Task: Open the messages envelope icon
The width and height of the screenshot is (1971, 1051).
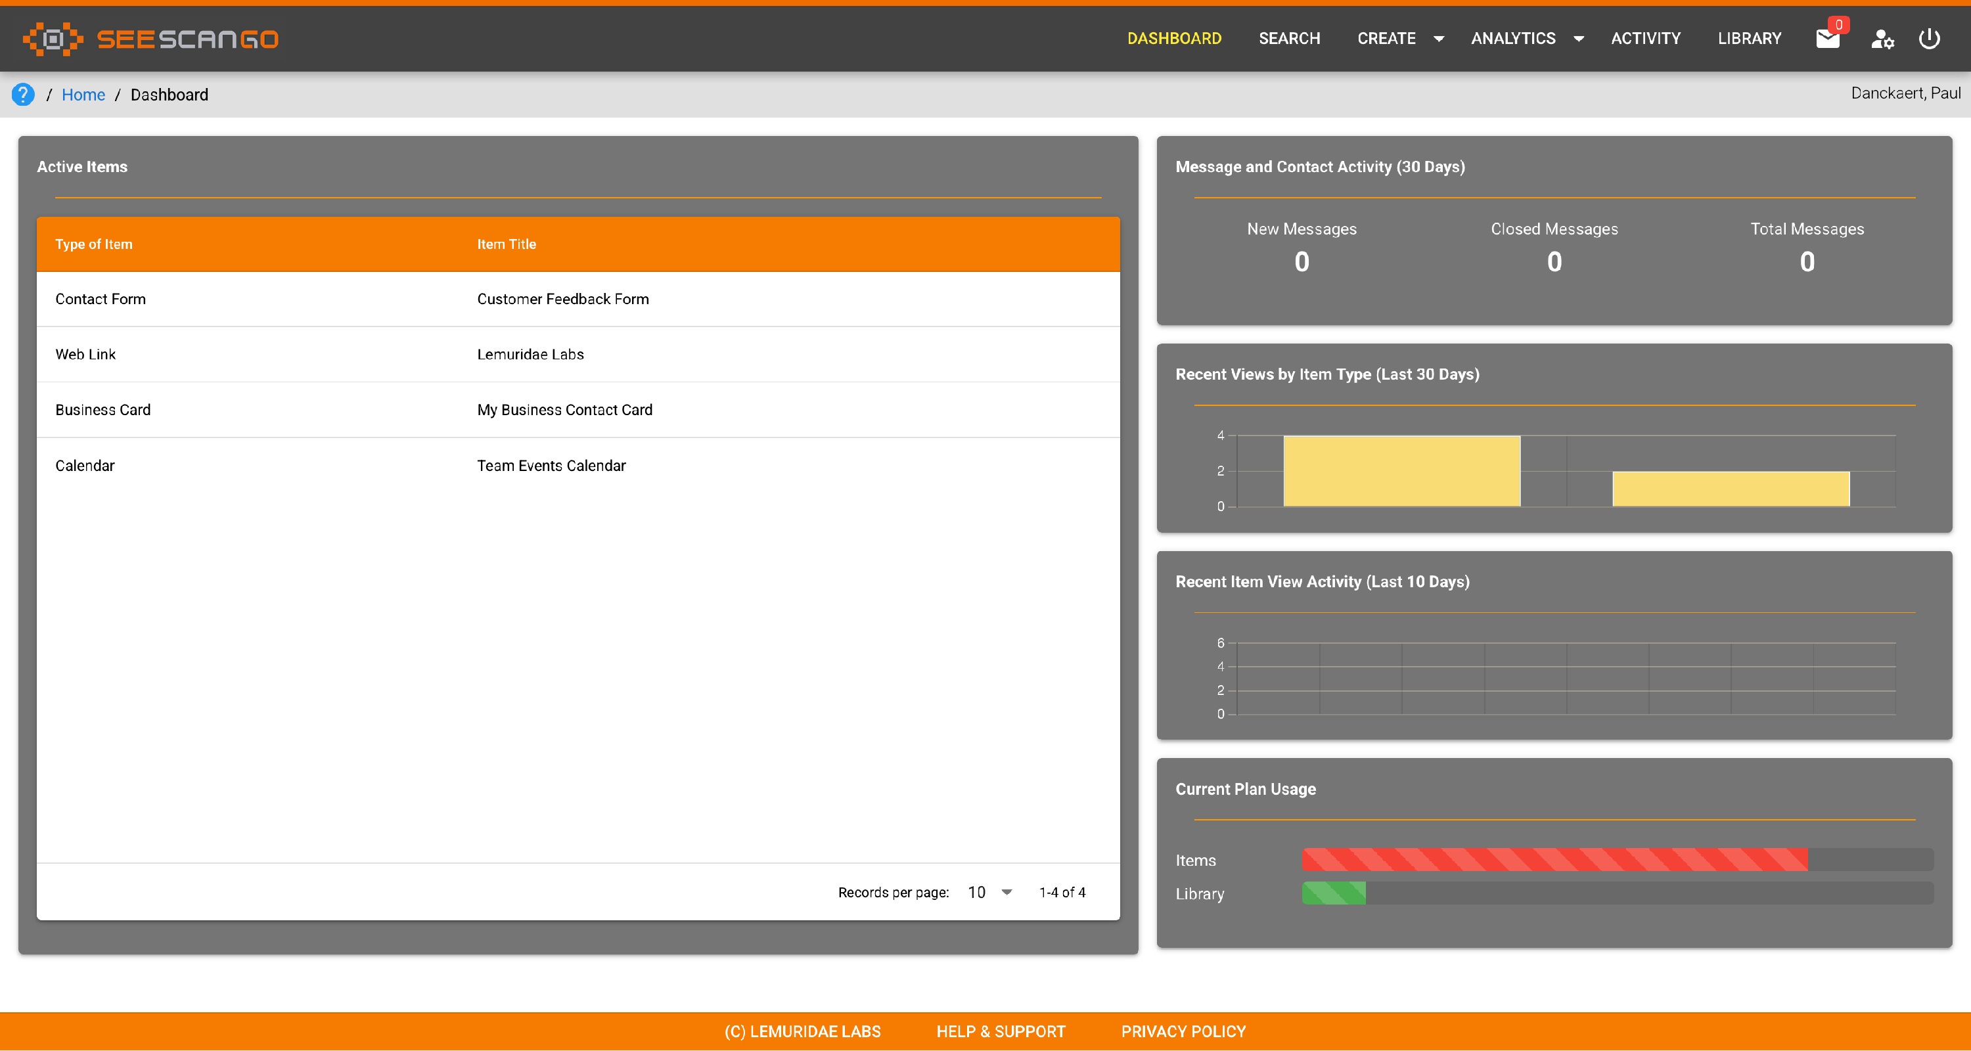Action: pyautogui.click(x=1827, y=38)
